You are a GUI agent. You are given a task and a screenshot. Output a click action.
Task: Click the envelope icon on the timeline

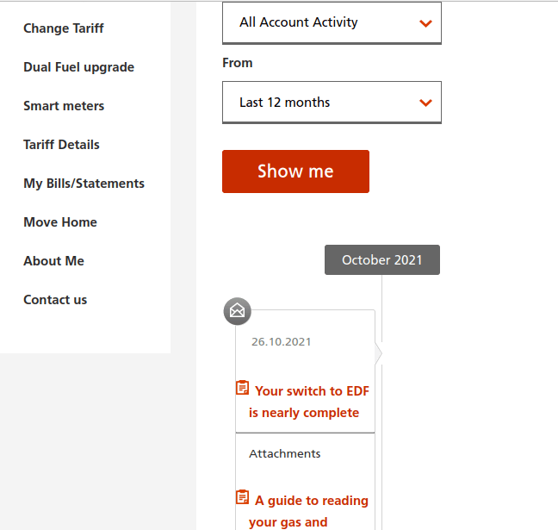238,311
